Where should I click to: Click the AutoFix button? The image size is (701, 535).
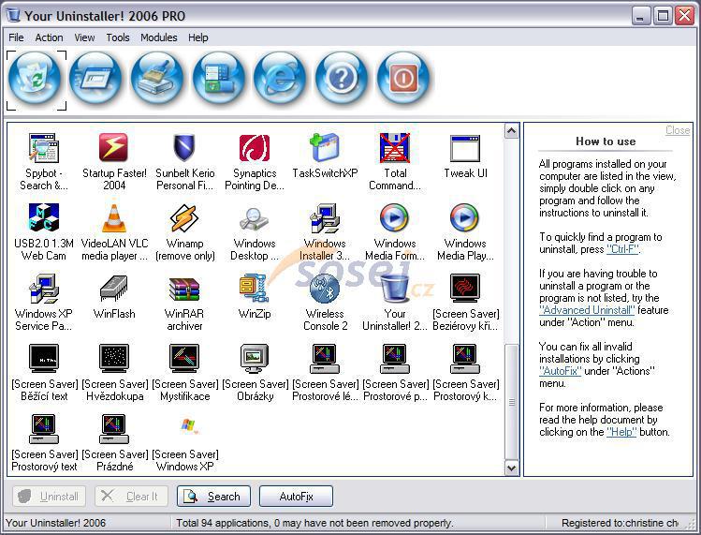coord(296,496)
